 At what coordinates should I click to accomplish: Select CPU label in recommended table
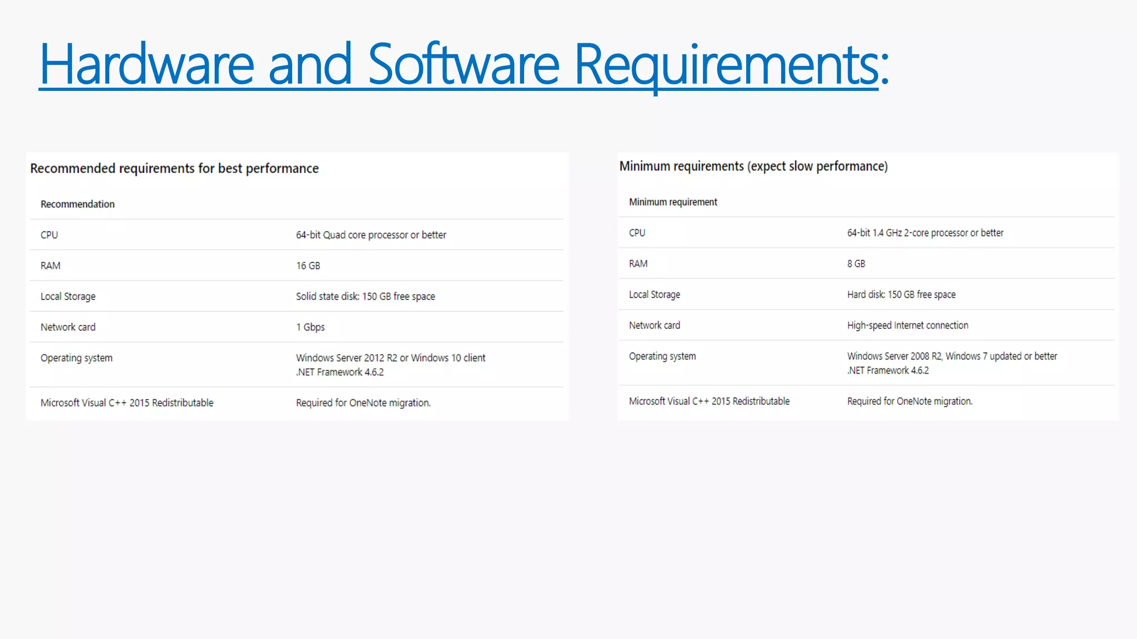(49, 235)
